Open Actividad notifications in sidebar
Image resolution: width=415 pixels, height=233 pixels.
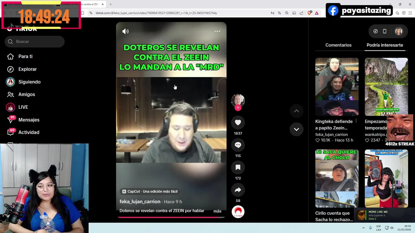[29, 132]
